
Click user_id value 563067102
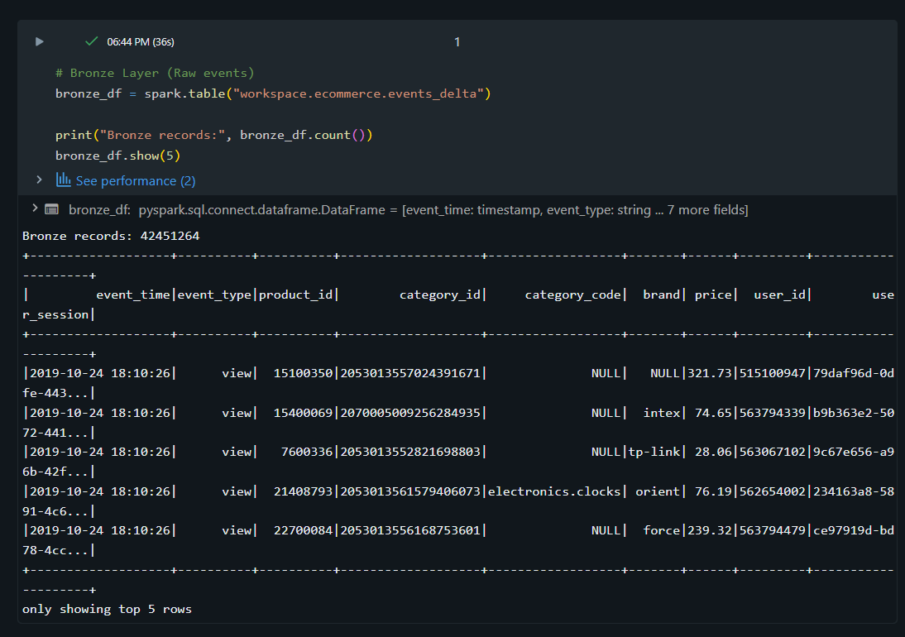tap(773, 452)
